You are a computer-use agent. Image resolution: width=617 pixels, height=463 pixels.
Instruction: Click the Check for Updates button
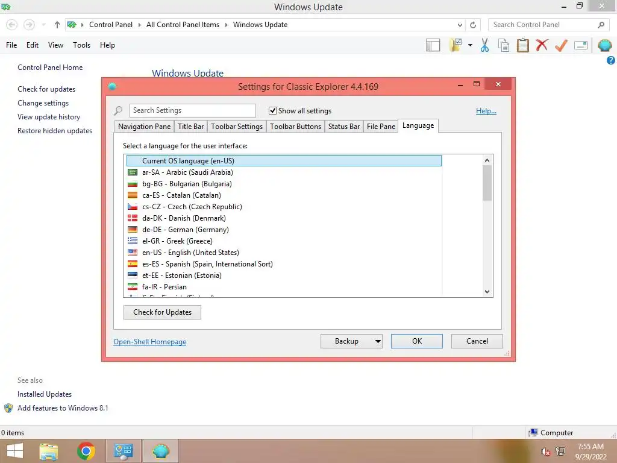(x=162, y=312)
